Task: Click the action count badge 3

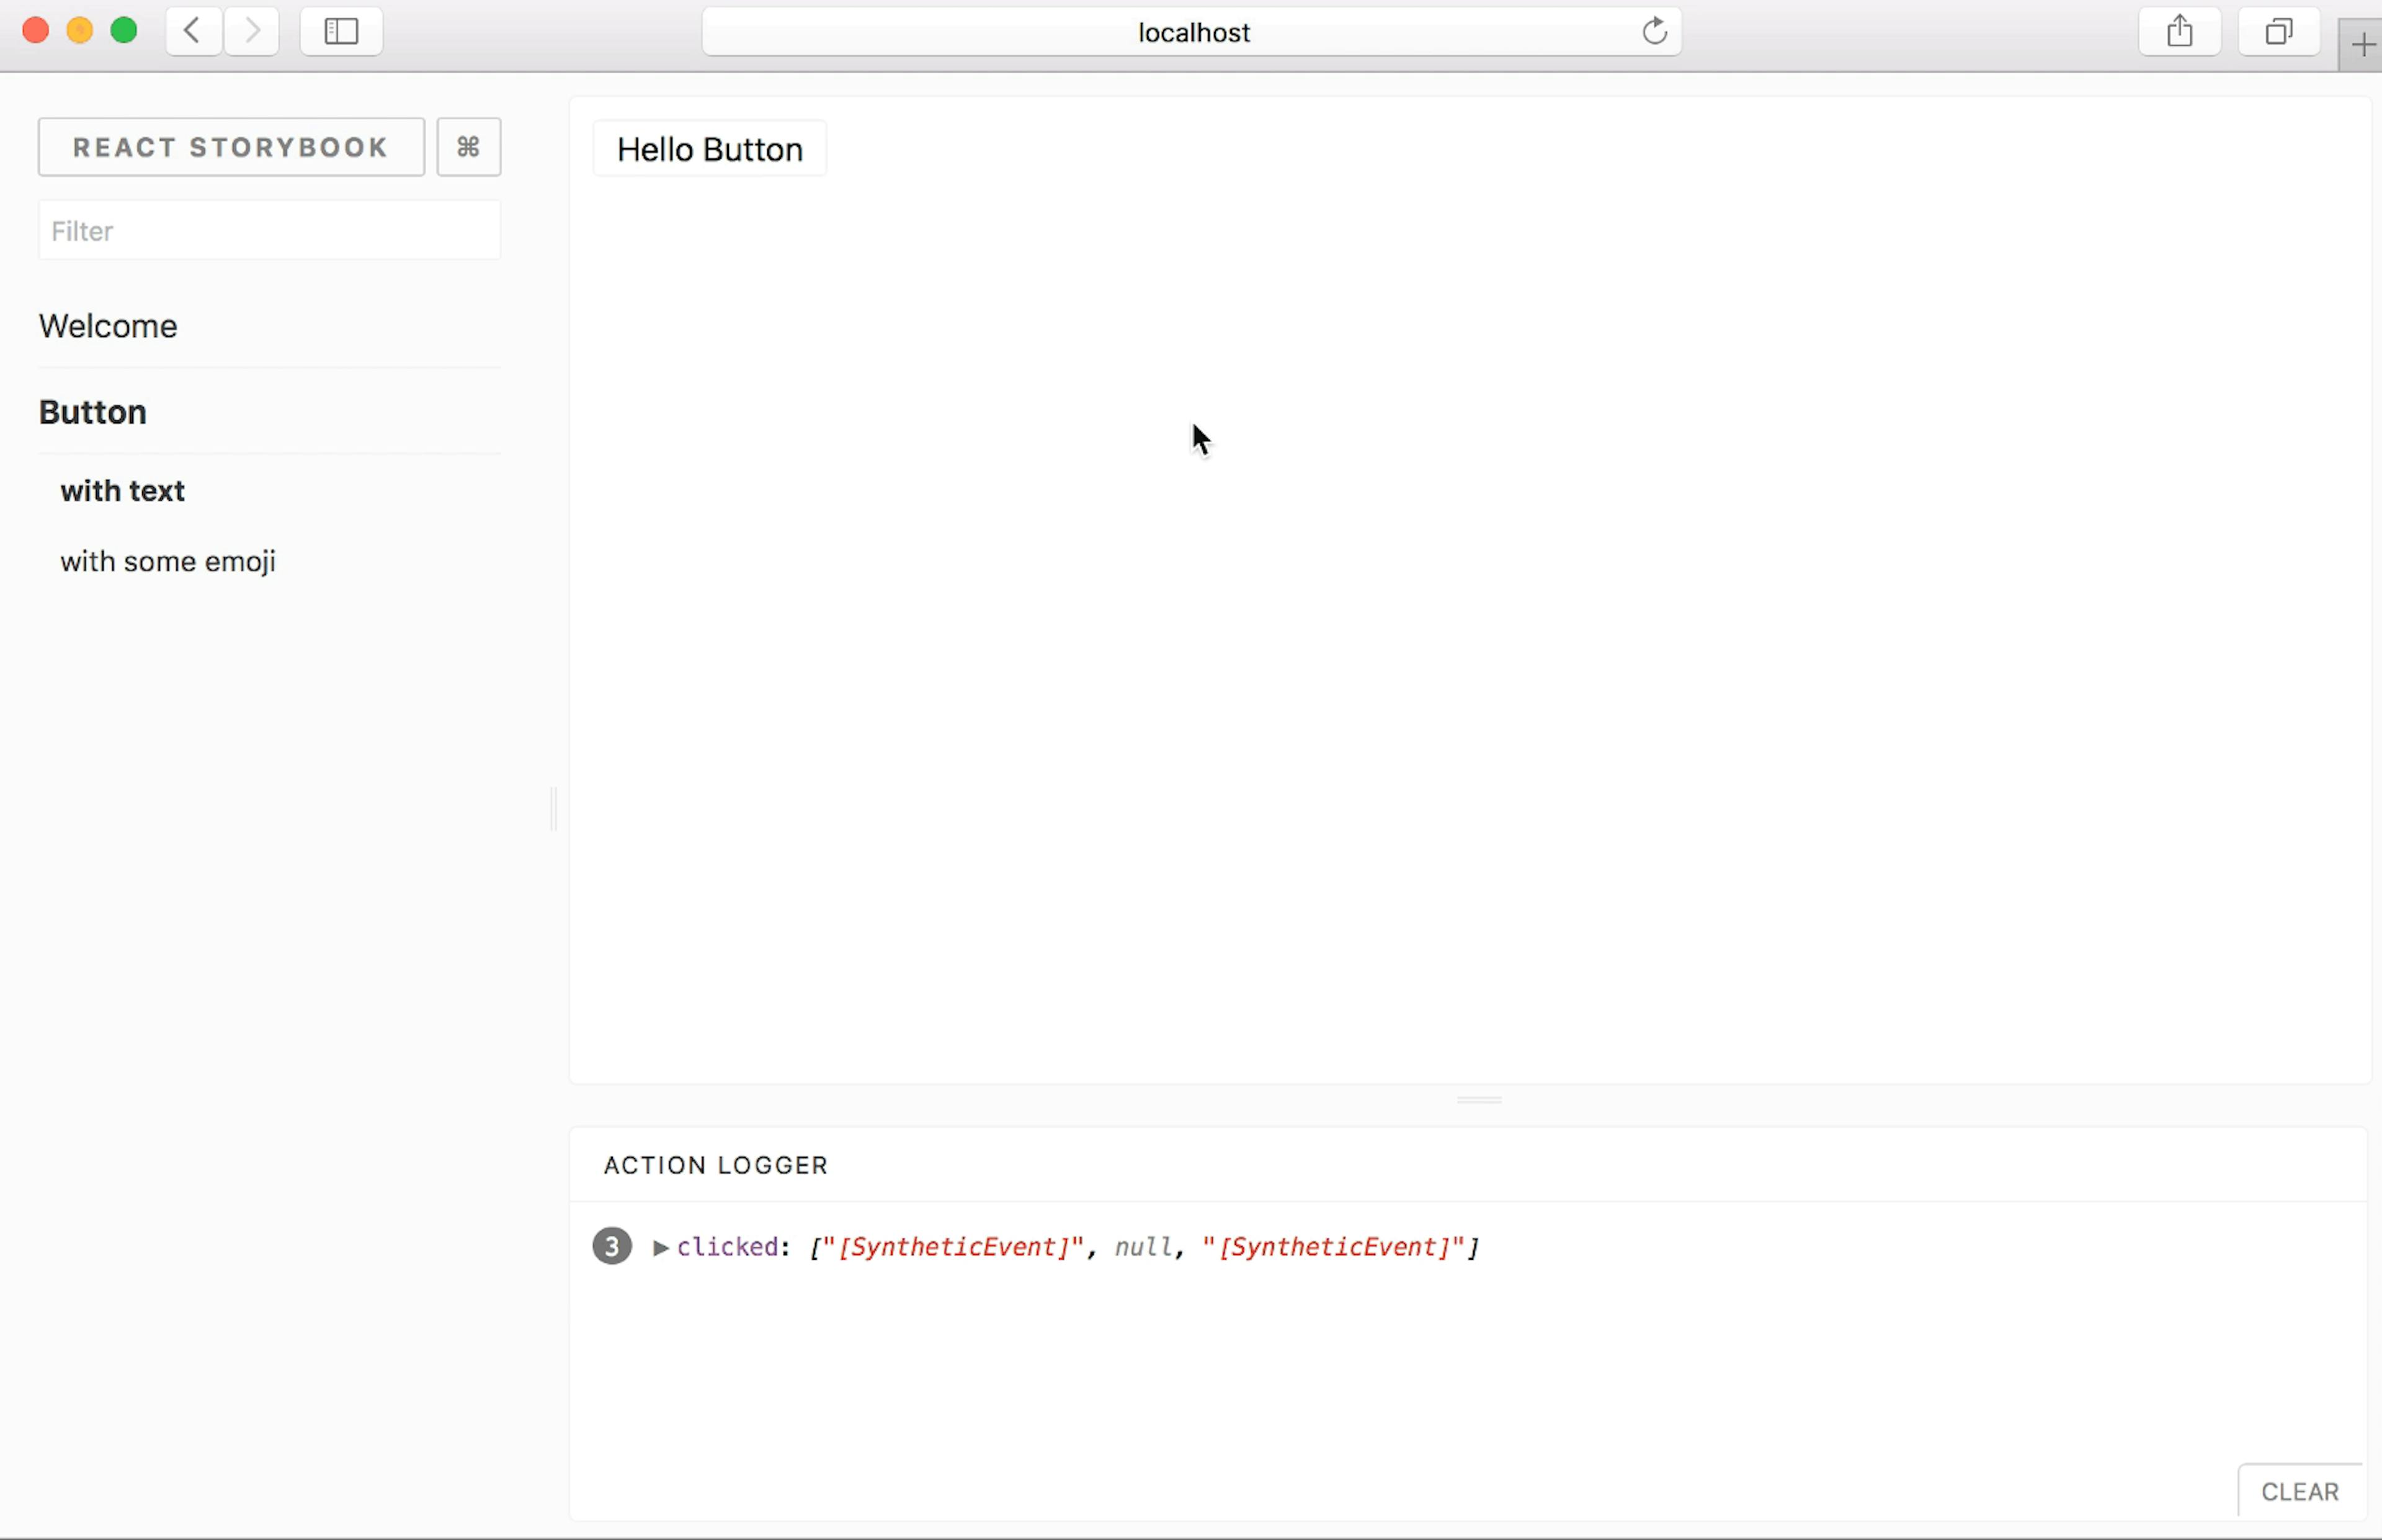Action: (x=612, y=1246)
